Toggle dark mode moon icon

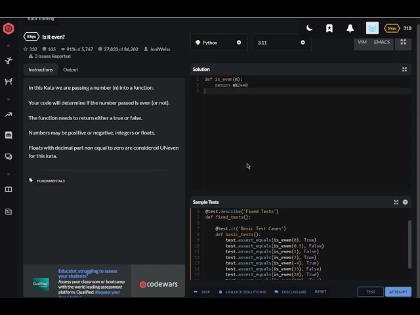point(309,28)
